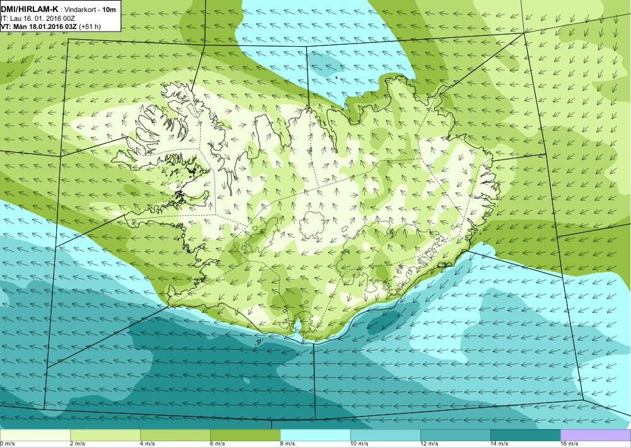631x448 pixels.
Task: Click the 6–8 m/s dark green legend swatch
Action: coord(245,435)
